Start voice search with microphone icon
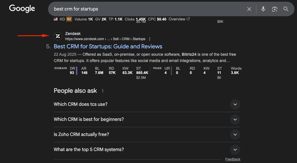Screen dimensions: 297x163 [263, 9]
